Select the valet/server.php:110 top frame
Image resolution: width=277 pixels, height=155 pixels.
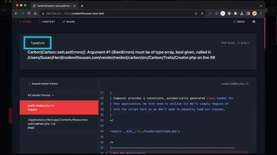tap(59, 124)
